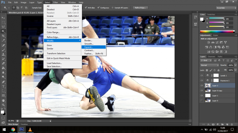Open the layer Kind filter dropdown
Image resolution: width=238 pixels, height=133 pixels.
[206, 60]
